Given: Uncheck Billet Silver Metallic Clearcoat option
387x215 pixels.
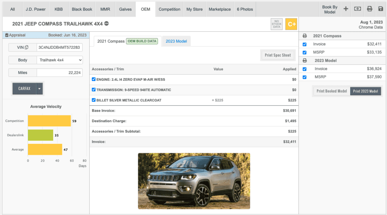Looking at the screenshot, I should coord(94,100).
